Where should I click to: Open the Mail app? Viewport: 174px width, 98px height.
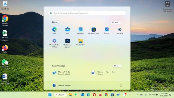[67, 30]
